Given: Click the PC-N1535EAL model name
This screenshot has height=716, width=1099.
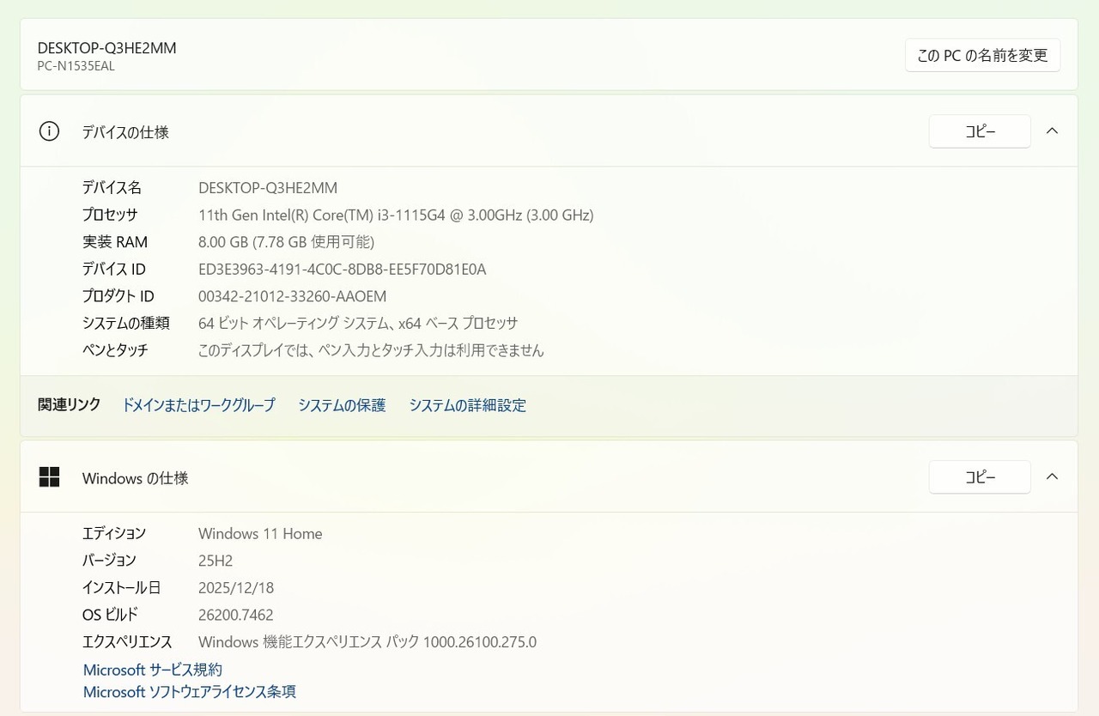Looking at the screenshot, I should pos(76,66).
